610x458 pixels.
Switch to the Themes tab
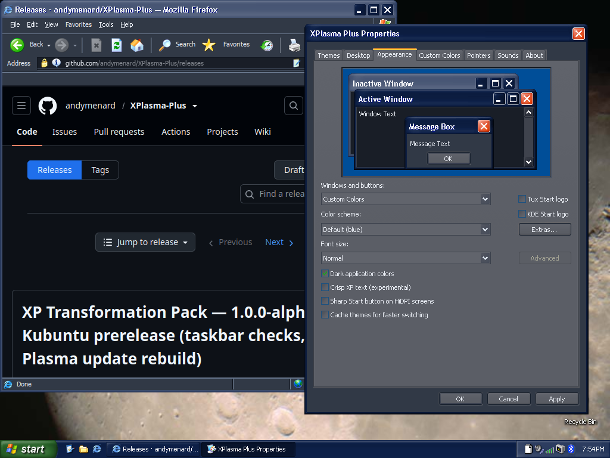pyautogui.click(x=329, y=55)
